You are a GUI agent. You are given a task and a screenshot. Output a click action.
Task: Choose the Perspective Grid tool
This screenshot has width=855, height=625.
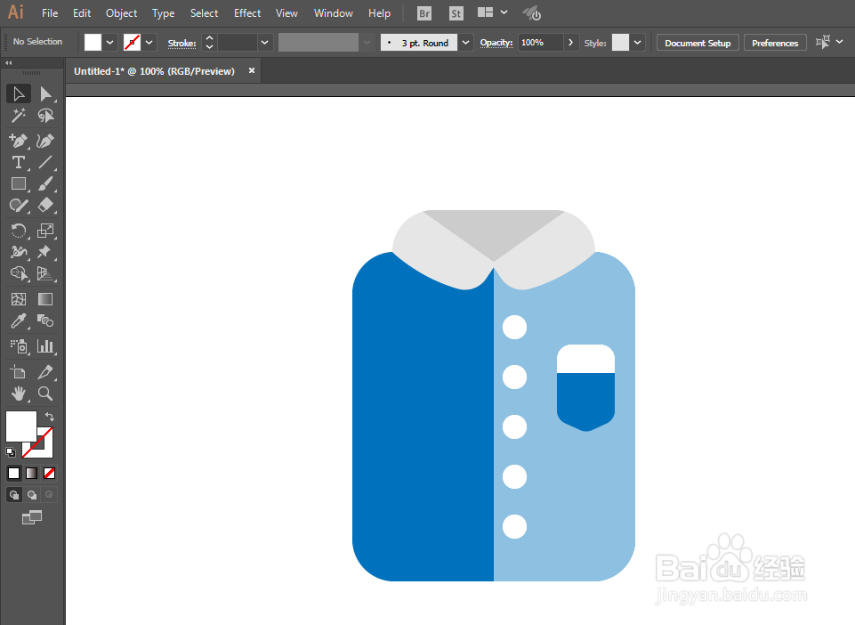45,273
